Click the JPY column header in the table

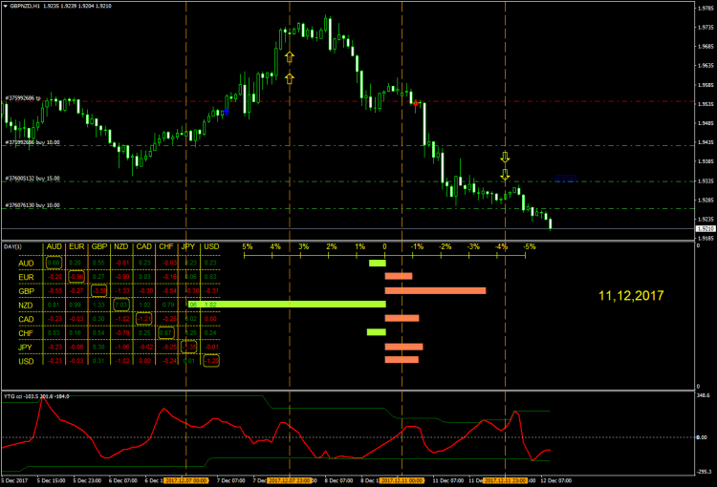pos(189,246)
